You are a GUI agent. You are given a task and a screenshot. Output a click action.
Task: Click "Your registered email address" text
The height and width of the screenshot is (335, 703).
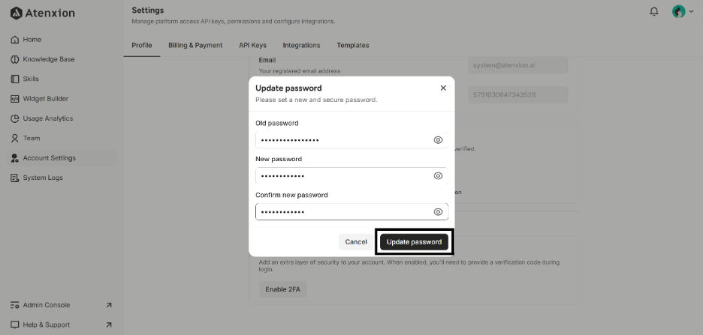click(x=299, y=70)
